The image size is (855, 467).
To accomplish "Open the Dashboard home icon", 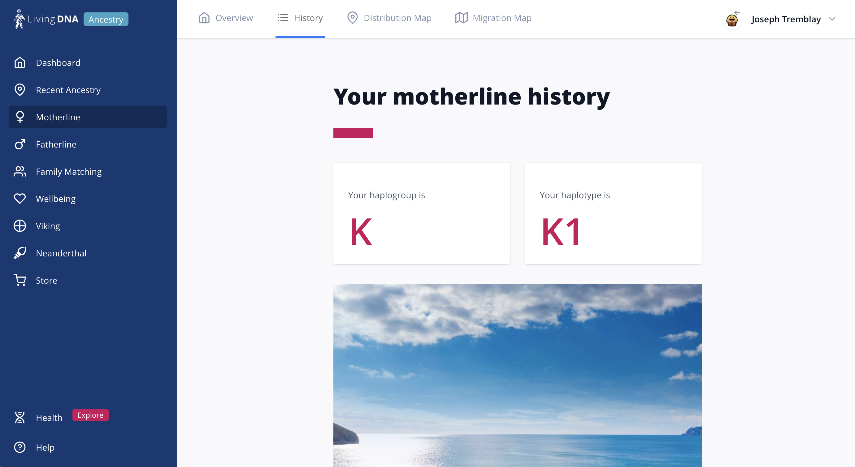I will tap(20, 62).
